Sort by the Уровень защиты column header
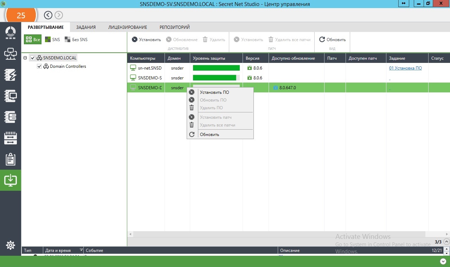The width and height of the screenshot is (450, 267). tap(216, 58)
